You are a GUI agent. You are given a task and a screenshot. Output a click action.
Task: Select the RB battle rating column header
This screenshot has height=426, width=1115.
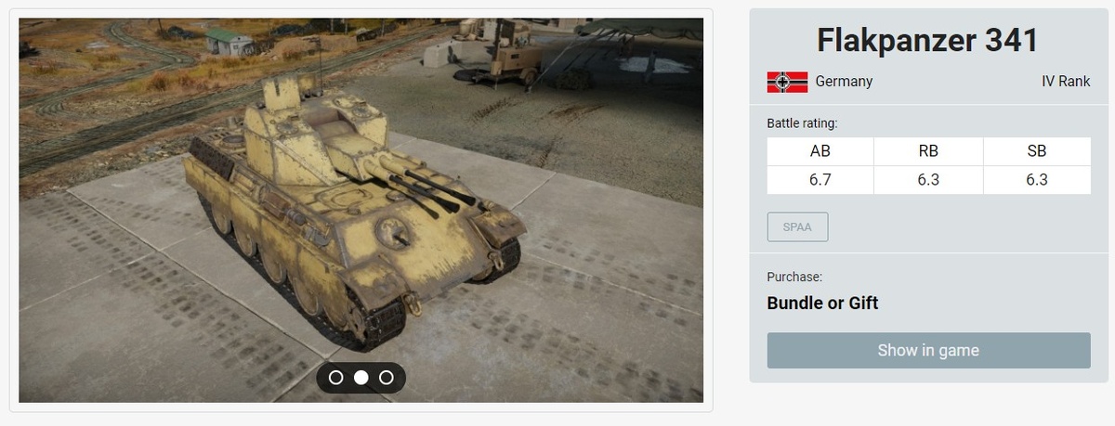pos(928,152)
